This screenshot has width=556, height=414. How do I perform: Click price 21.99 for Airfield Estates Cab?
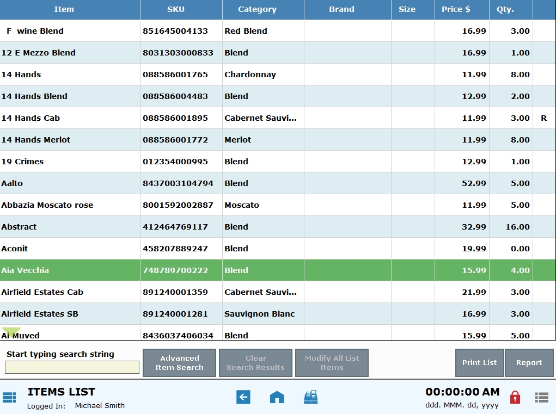[x=474, y=292]
